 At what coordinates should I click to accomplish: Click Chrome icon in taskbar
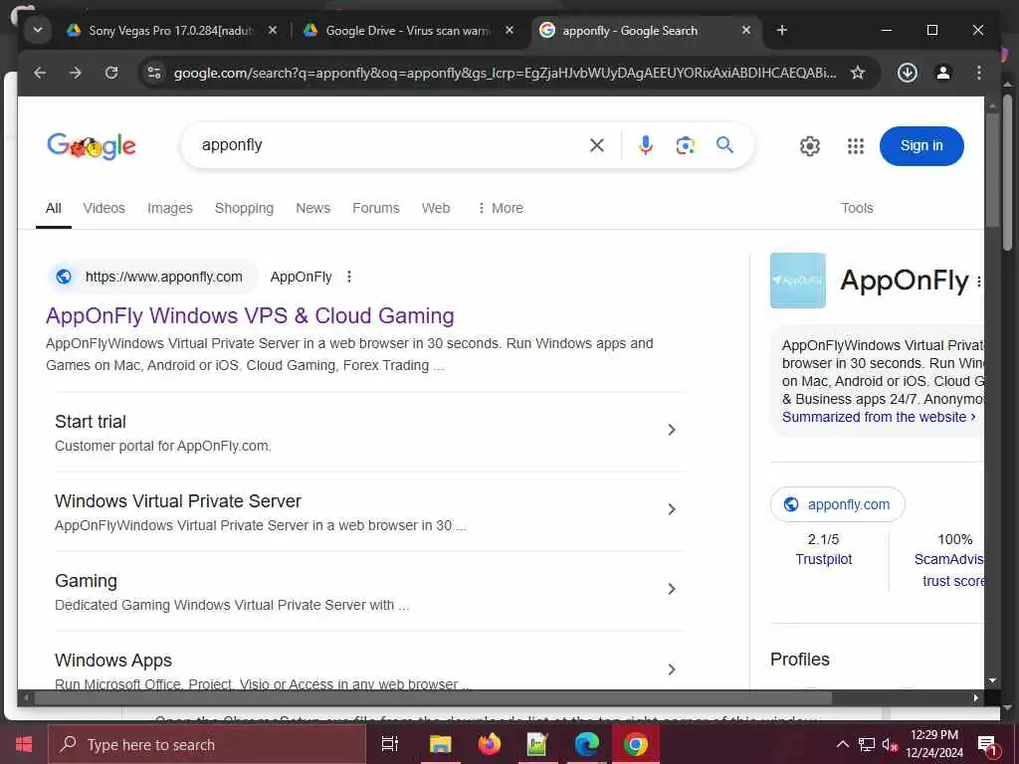pos(636,744)
